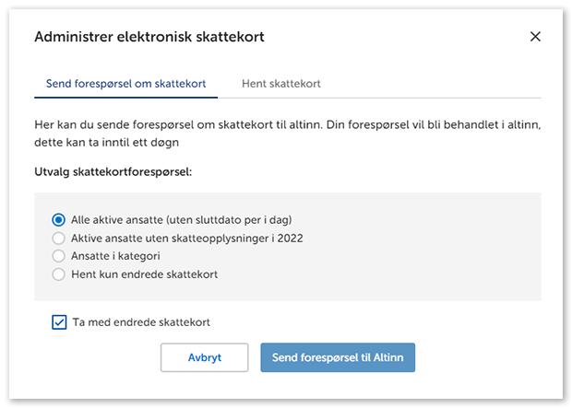Click the 'Hent kun endrede skattekort' label text
Image resolution: width=572 pixels, height=408 pixels.
click(145, 274)
